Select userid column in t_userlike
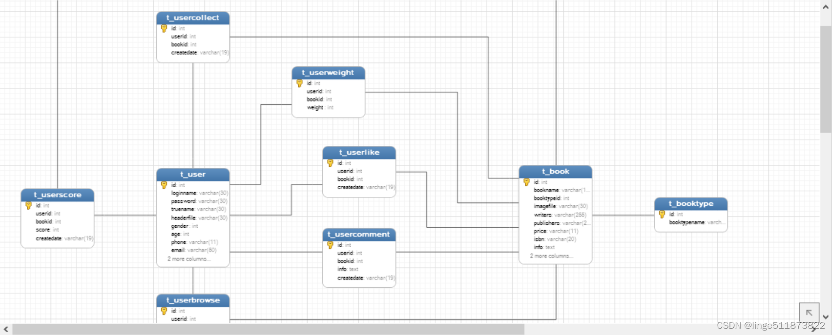This screenshot has width=832, height=335. [350, 171]
